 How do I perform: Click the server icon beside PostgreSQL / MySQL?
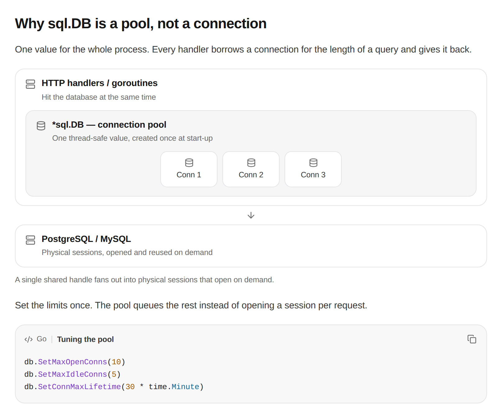[30, 240]
